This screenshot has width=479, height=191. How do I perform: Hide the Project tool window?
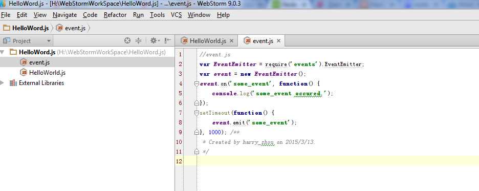168,40
